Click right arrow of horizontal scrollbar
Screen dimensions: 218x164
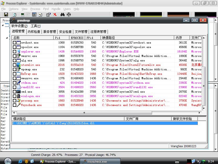199,113
